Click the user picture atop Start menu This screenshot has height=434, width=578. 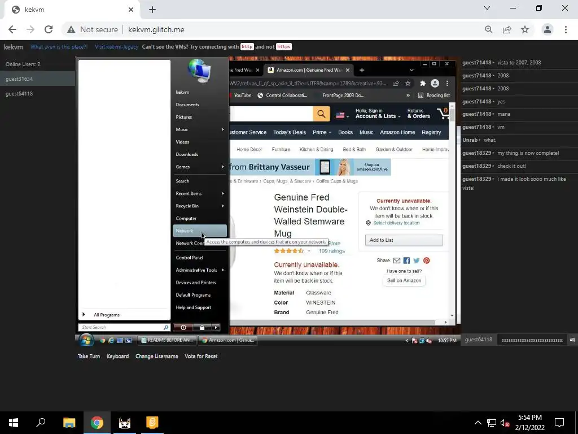[199, 71]
